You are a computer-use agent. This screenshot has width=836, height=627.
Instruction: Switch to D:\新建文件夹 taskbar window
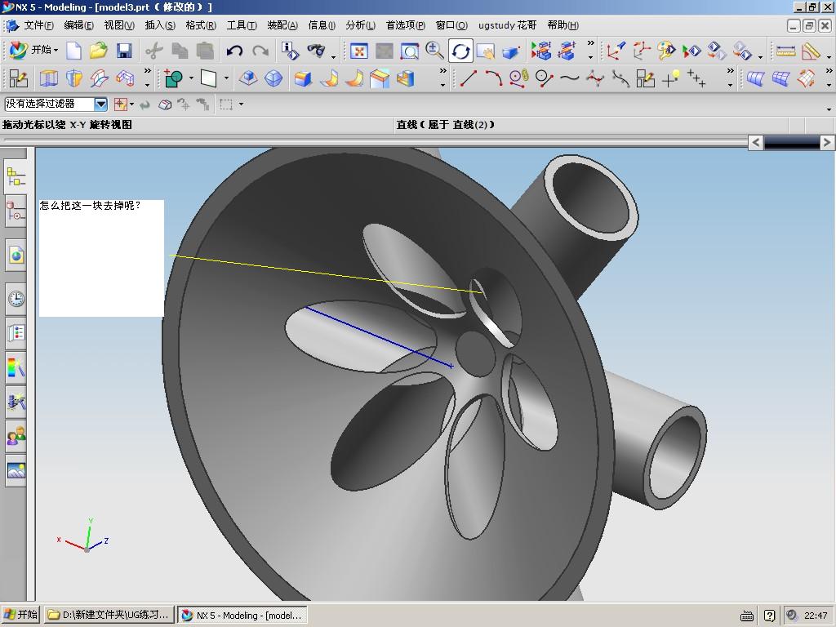tap(109, 615)
